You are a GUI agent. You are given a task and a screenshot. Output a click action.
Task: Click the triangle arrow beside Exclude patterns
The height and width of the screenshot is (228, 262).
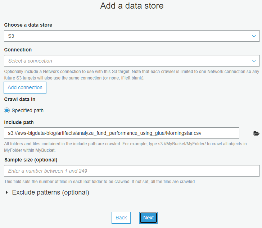(x=7, y=193)
